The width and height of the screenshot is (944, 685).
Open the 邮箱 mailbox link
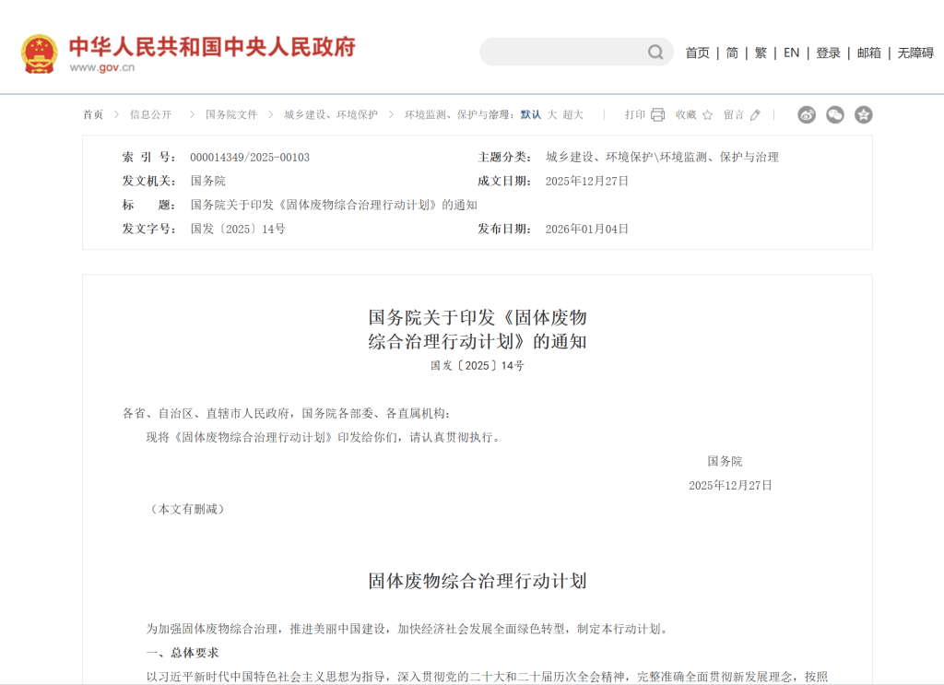tap(868, 53)
